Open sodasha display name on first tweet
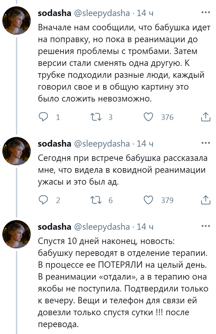 pos(54,13)
